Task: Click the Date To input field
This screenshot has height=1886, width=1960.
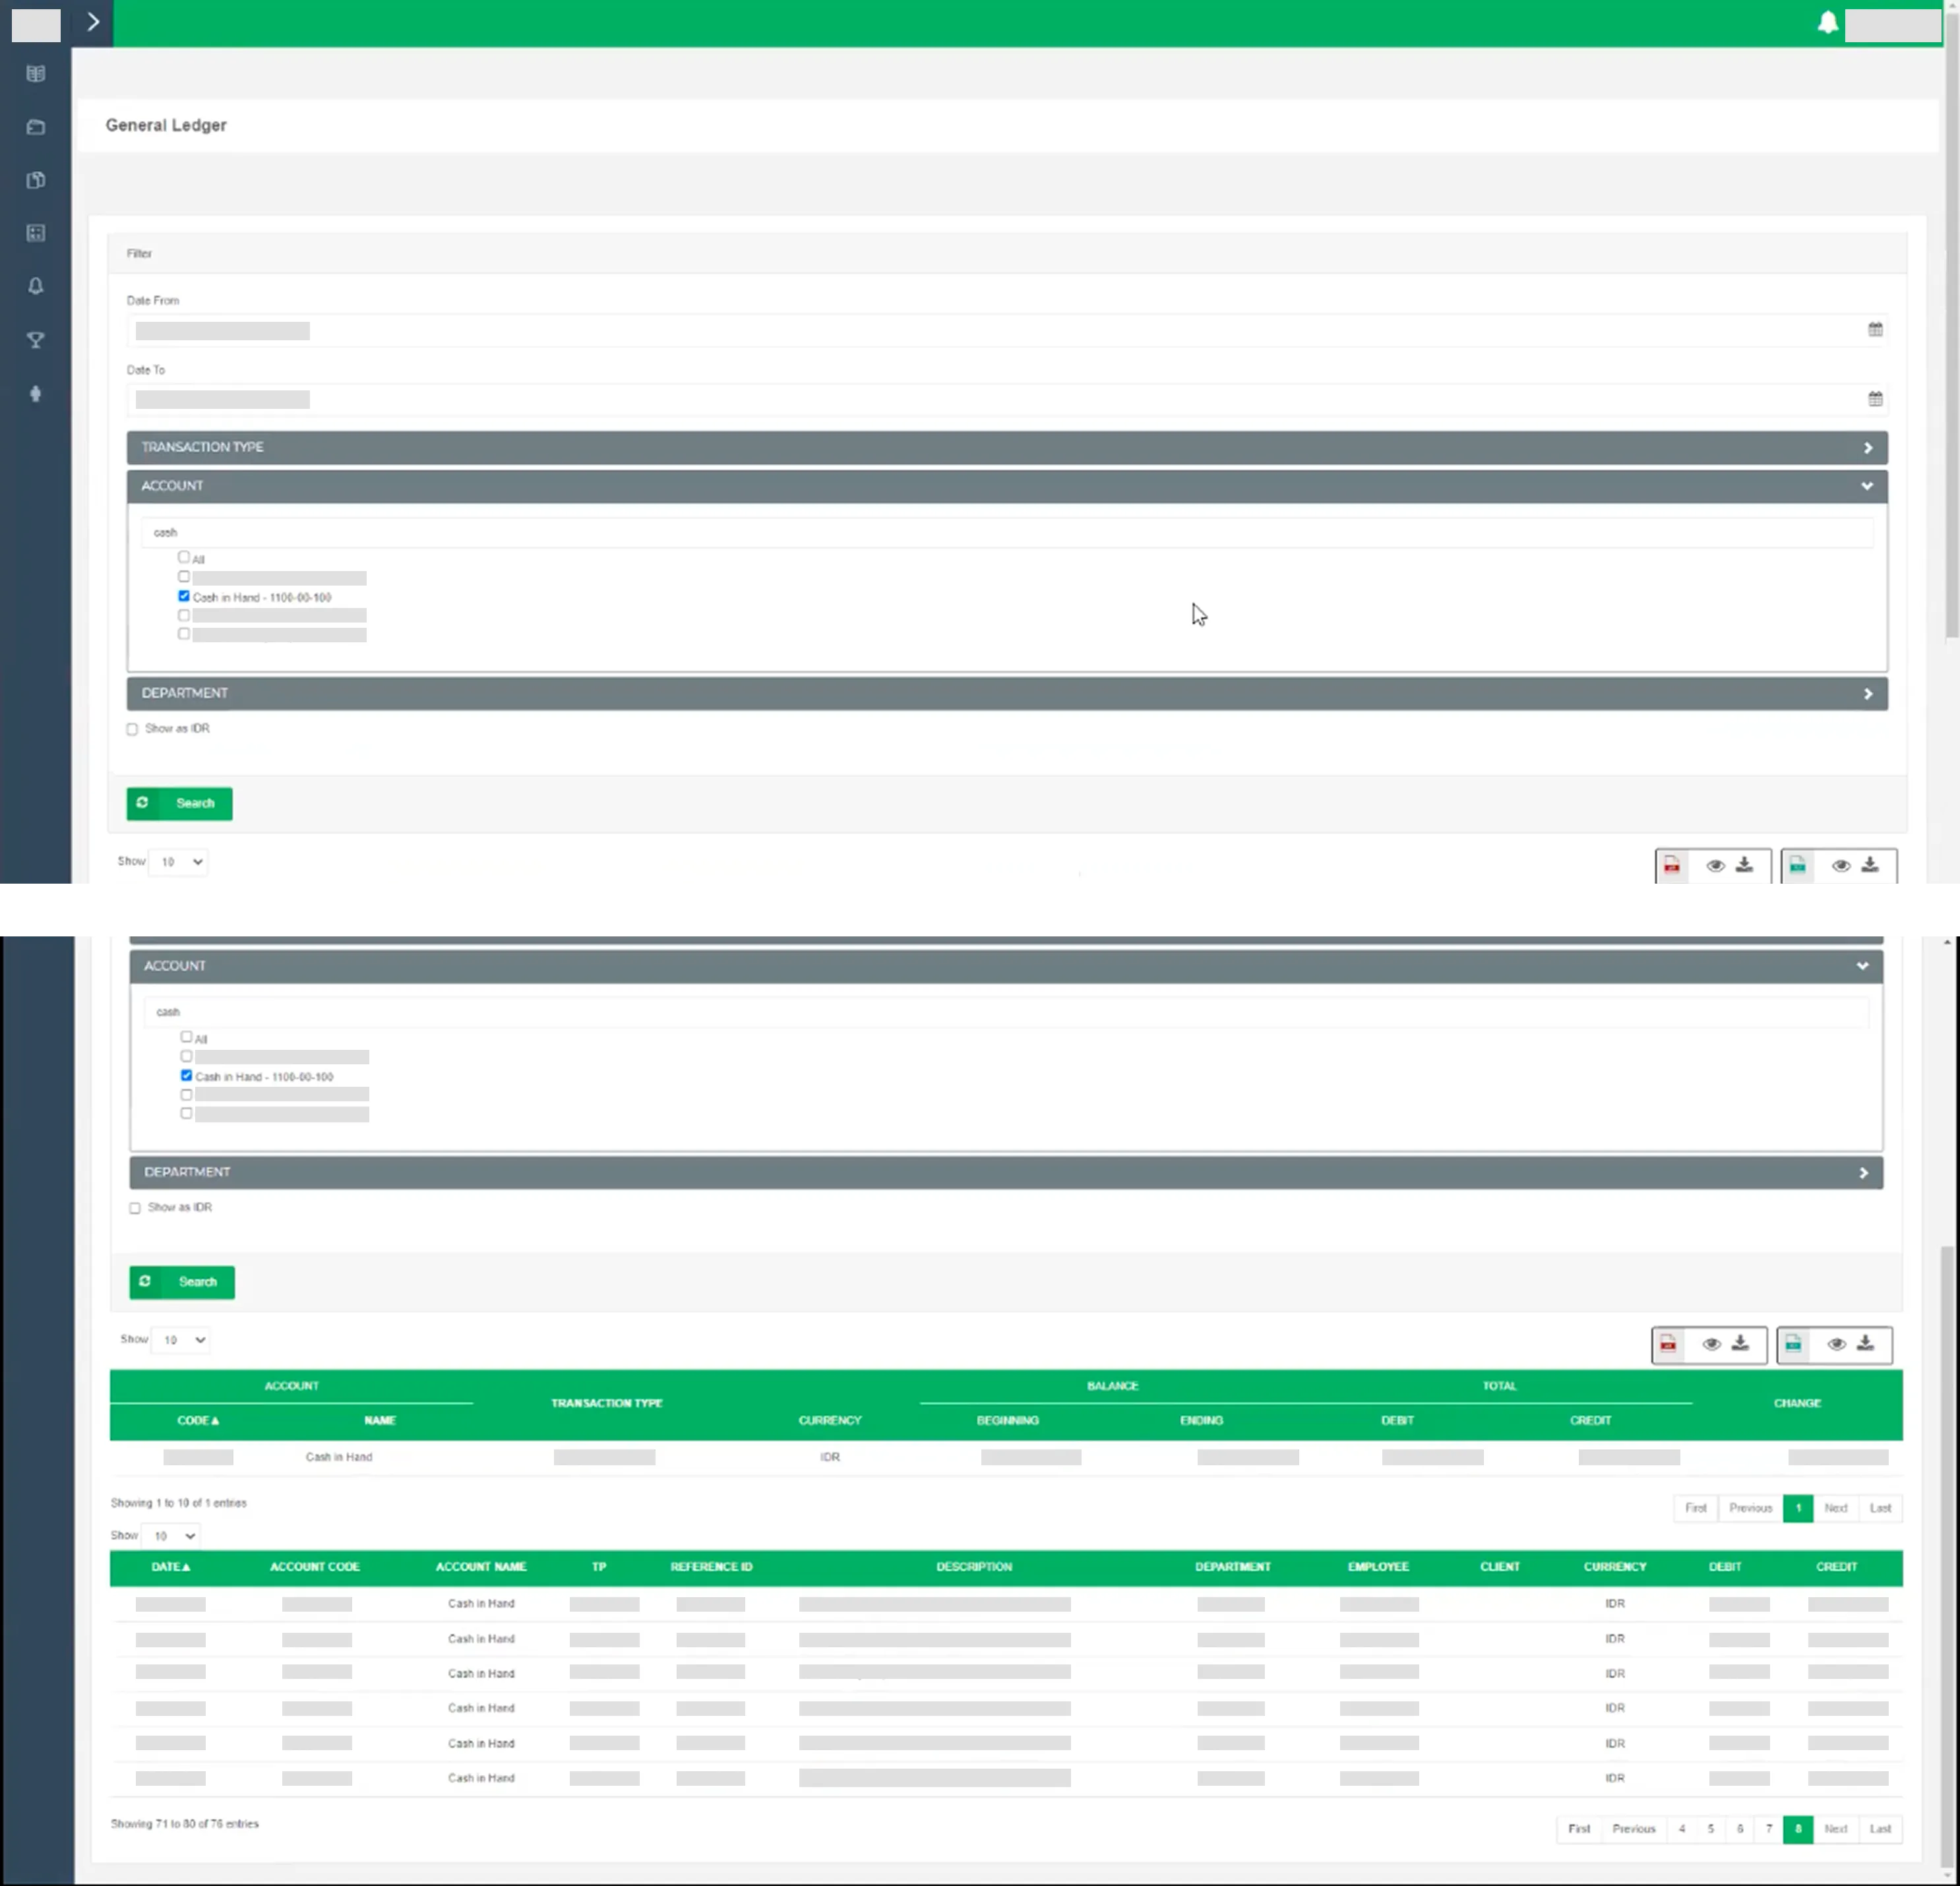Action: [x=1007, y=399]
